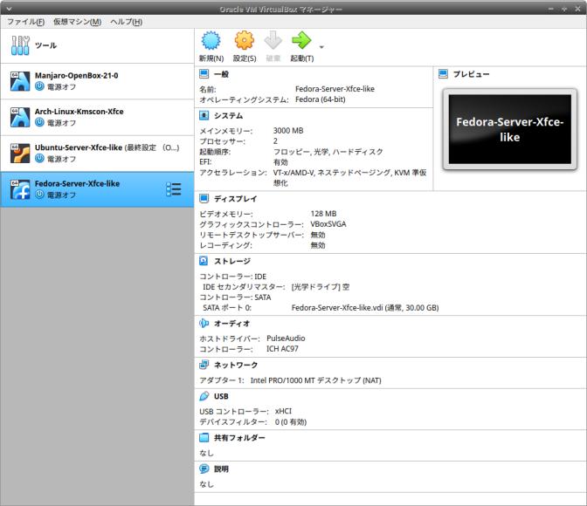Click the USB section icon
The image size is (587, 506).
pyautogui.click(x=204, y=396)
